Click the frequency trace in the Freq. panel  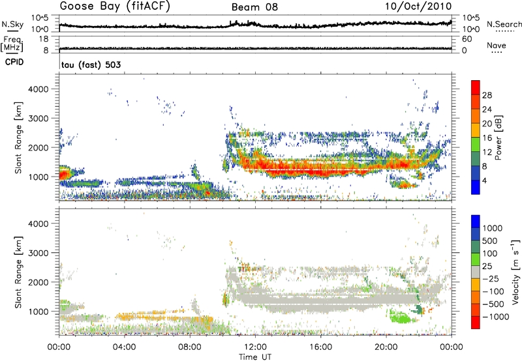click(x=255, y=48)
